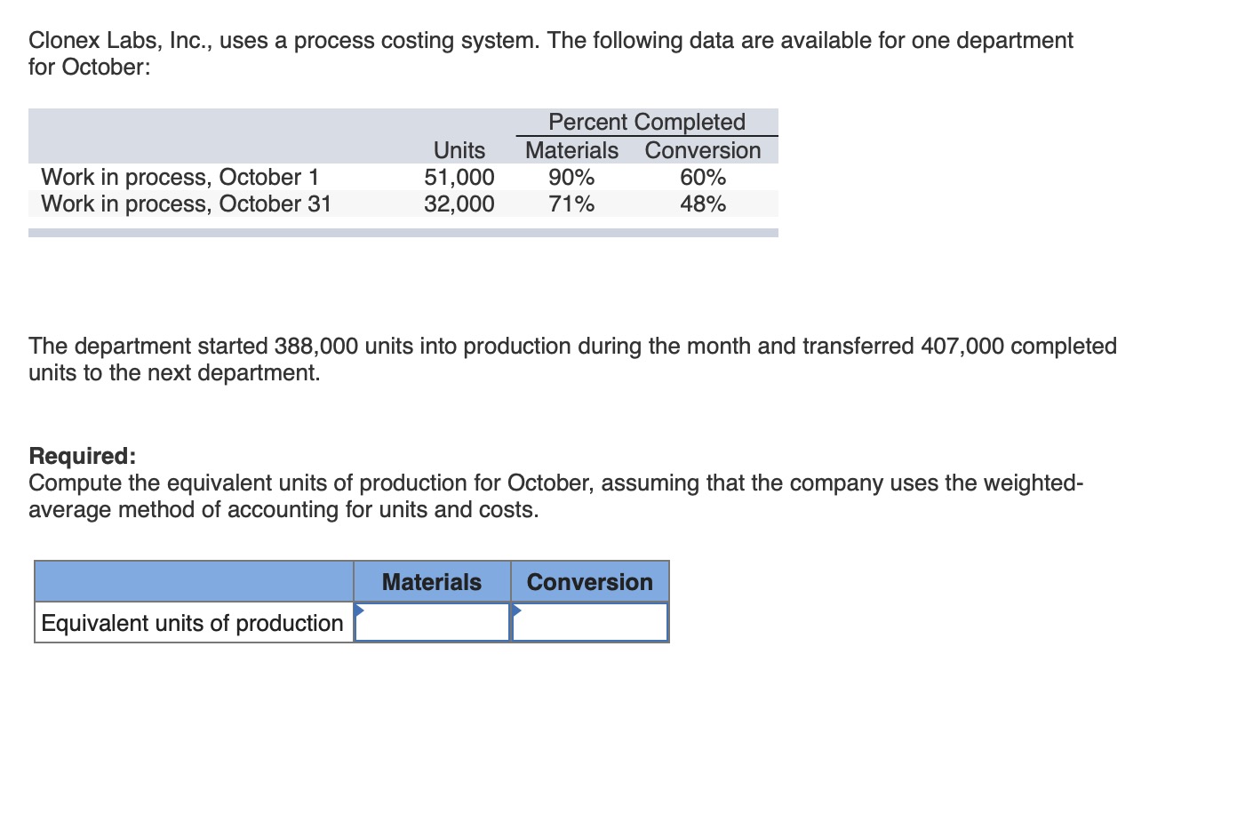The height and width of the screenshot is (814, 1253).
Task: Select the 90% Materials value for October 1
Action: [571, 177]
